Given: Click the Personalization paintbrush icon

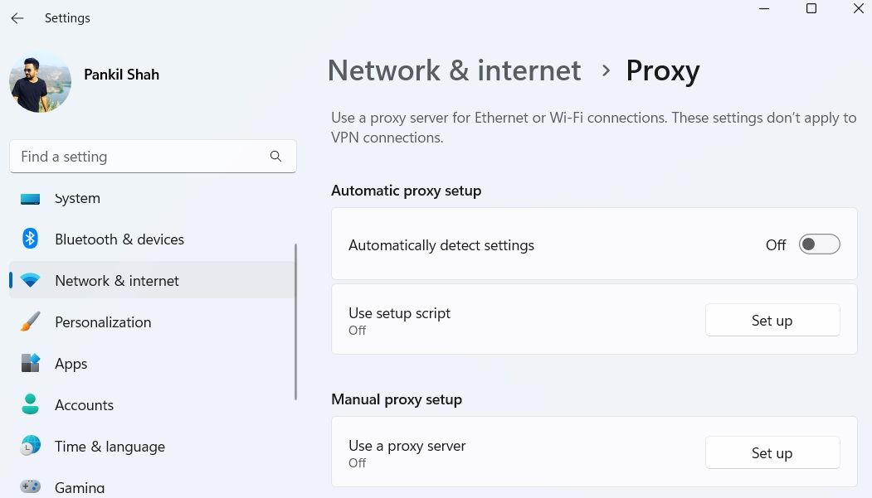Looking at the screenshot, I should [31, 322].
